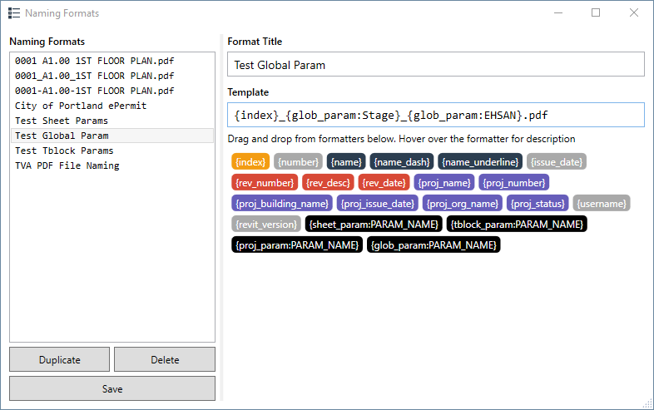Select the {tblock_param:PARAM_NAME} formatter
Viewport: 654px width, 410px height.
(x=517, y=225)
